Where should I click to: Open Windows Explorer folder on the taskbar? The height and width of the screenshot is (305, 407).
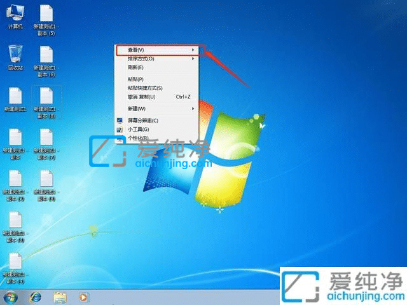click(60, 297)
